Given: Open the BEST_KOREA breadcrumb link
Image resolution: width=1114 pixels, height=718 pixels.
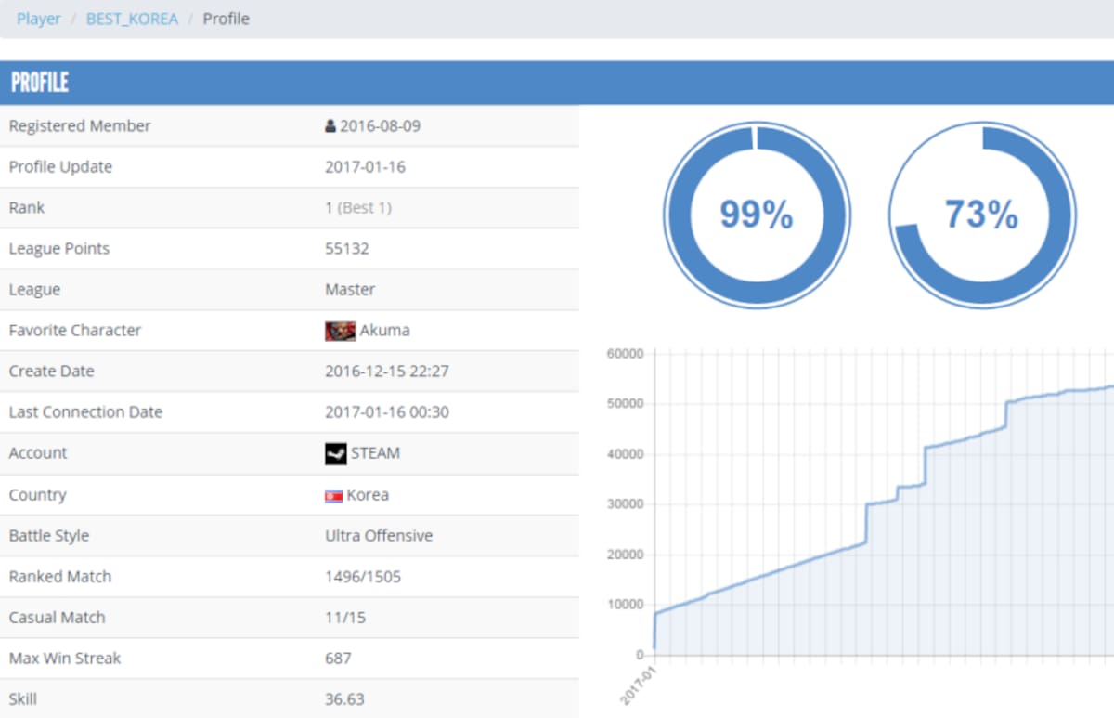Looking at the screenshot, I should (132, 19).
